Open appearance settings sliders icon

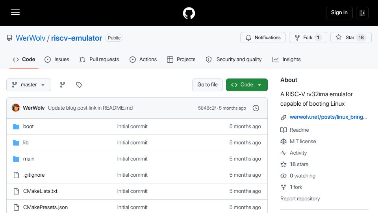point(362,13)
